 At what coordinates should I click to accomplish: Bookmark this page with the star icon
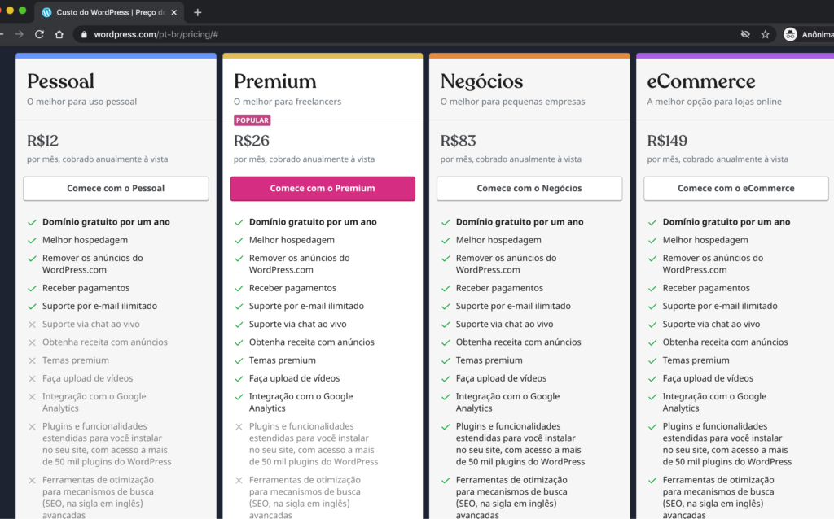click(765, 34)
